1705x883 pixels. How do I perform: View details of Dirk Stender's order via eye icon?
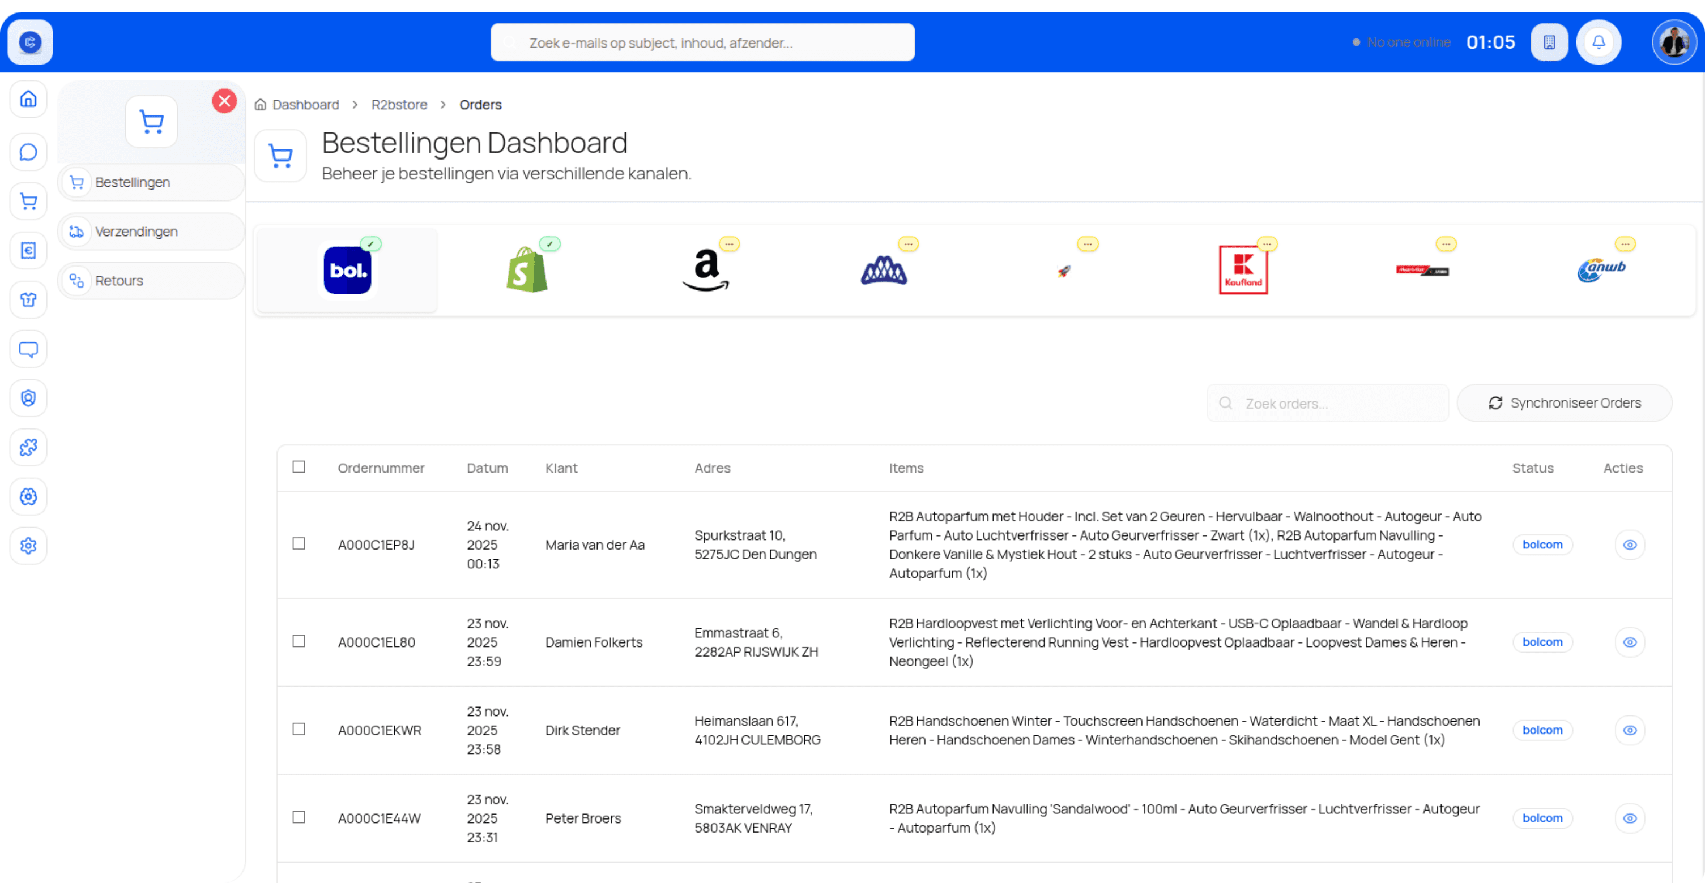coord(1630,730)
